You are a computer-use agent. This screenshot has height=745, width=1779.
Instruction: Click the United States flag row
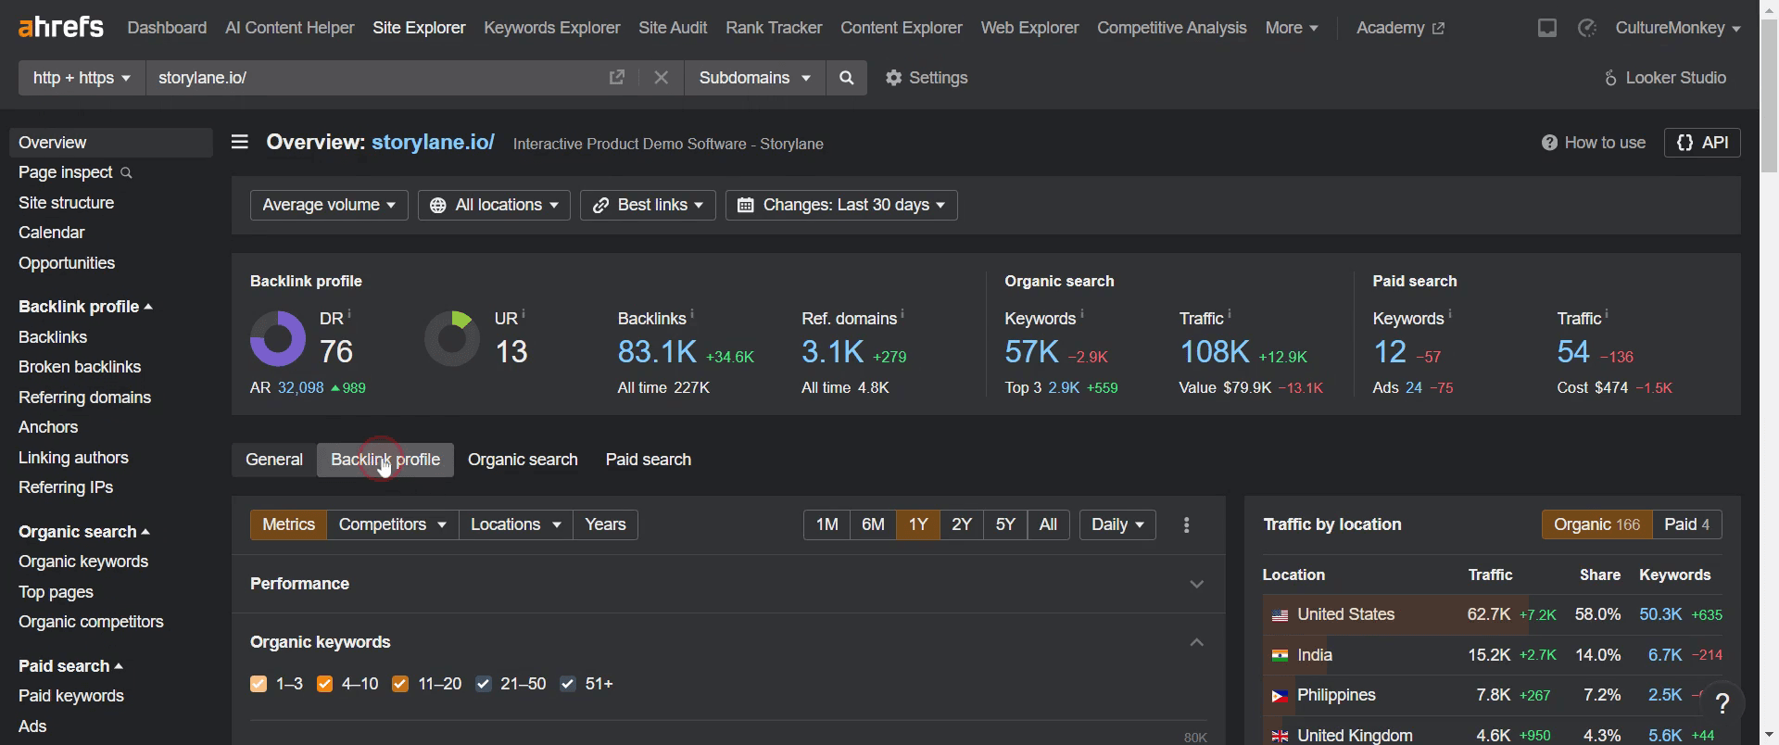1493,615
